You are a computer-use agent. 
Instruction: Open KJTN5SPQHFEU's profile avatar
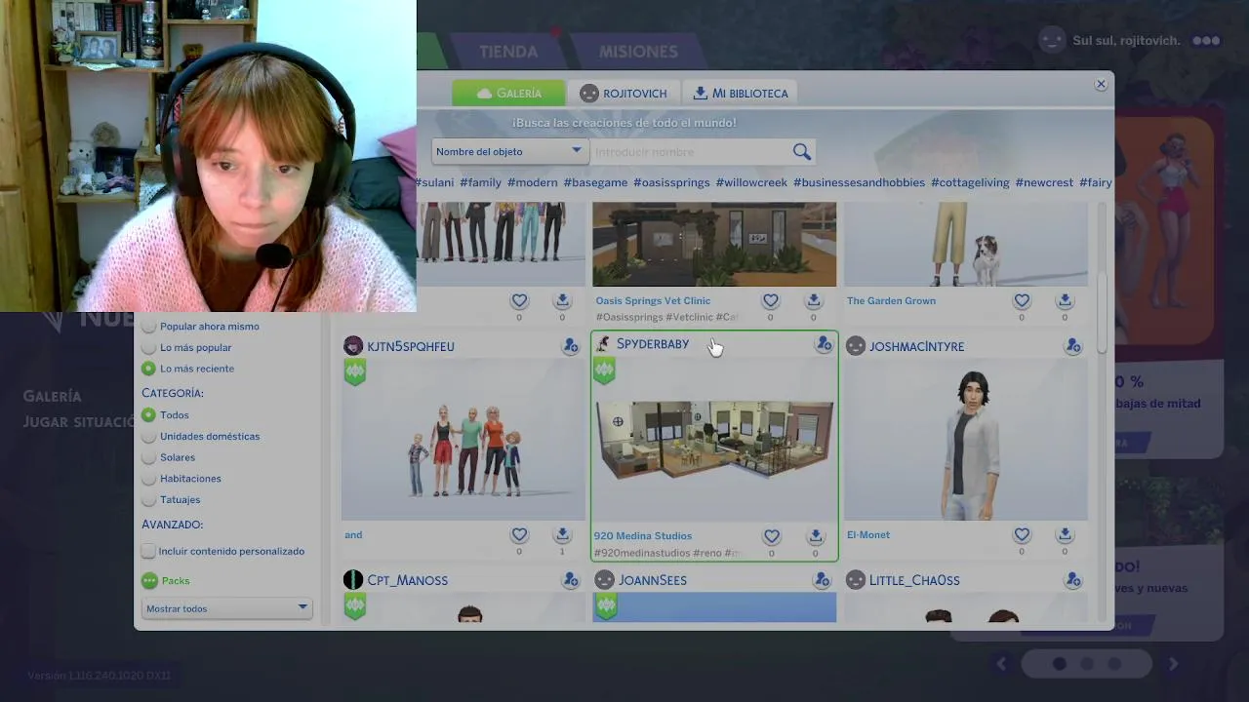click(x=353, y=346)
